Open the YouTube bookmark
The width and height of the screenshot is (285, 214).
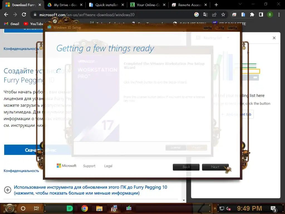tap(33, 24)
